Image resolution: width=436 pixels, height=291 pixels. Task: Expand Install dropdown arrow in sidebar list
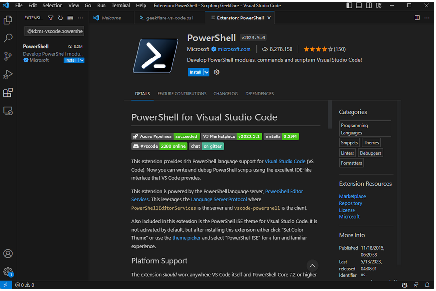click(x=82, y=60)
